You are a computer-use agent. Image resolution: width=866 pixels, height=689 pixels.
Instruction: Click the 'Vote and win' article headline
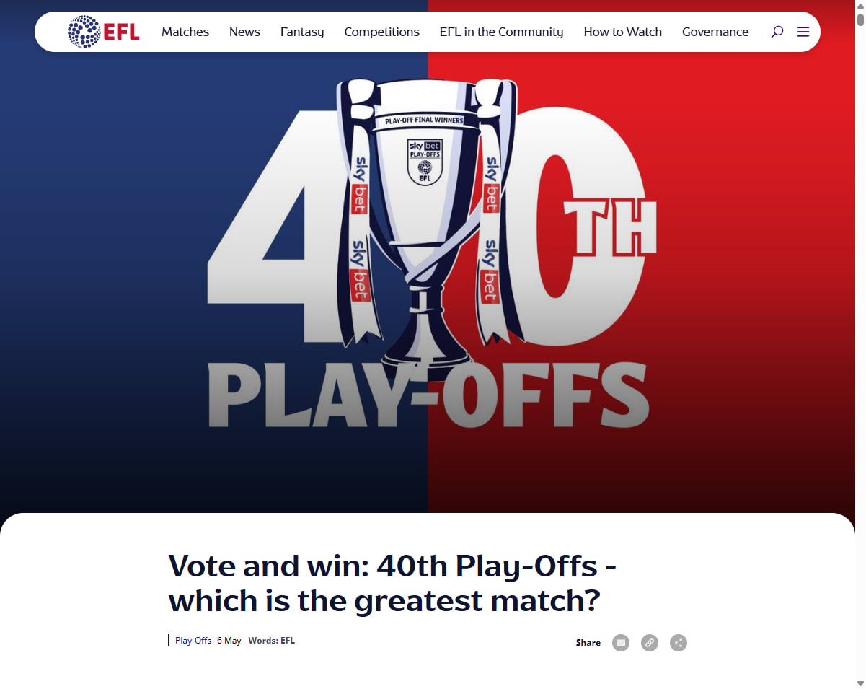(x=392, y=584)
